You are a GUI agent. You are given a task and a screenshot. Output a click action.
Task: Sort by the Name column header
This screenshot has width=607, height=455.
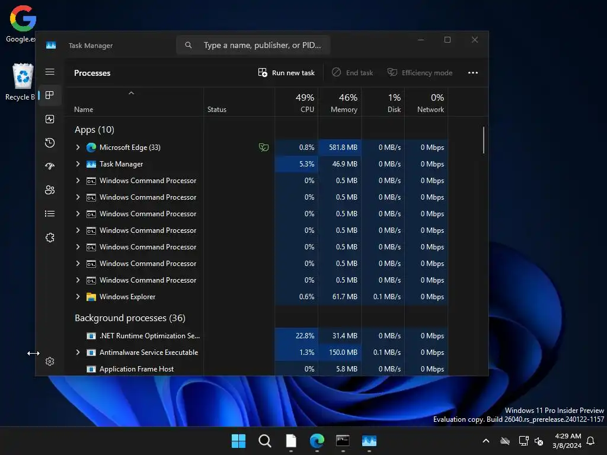134,102
